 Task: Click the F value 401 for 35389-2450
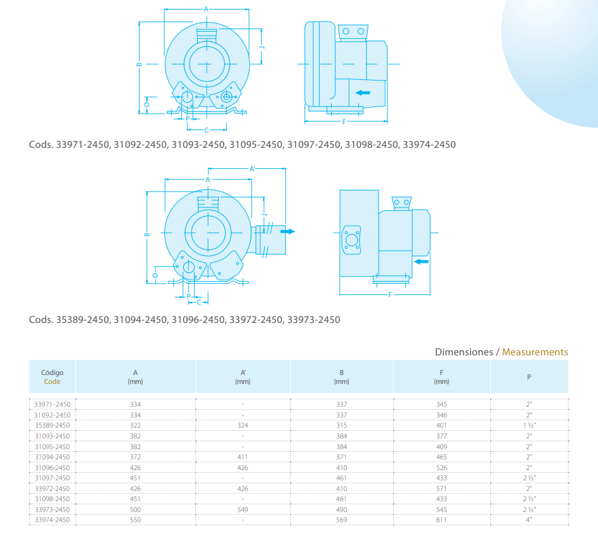(x=441, y=425)
